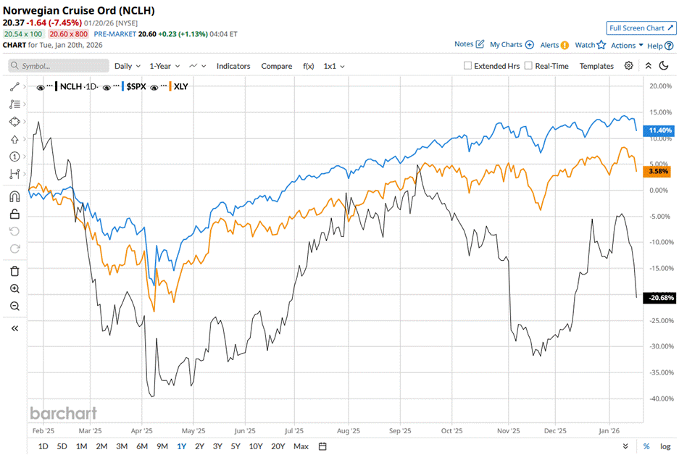Open the 1x1 layout dropdown
Screen dimensions: 679x455
tap(334, 66)
